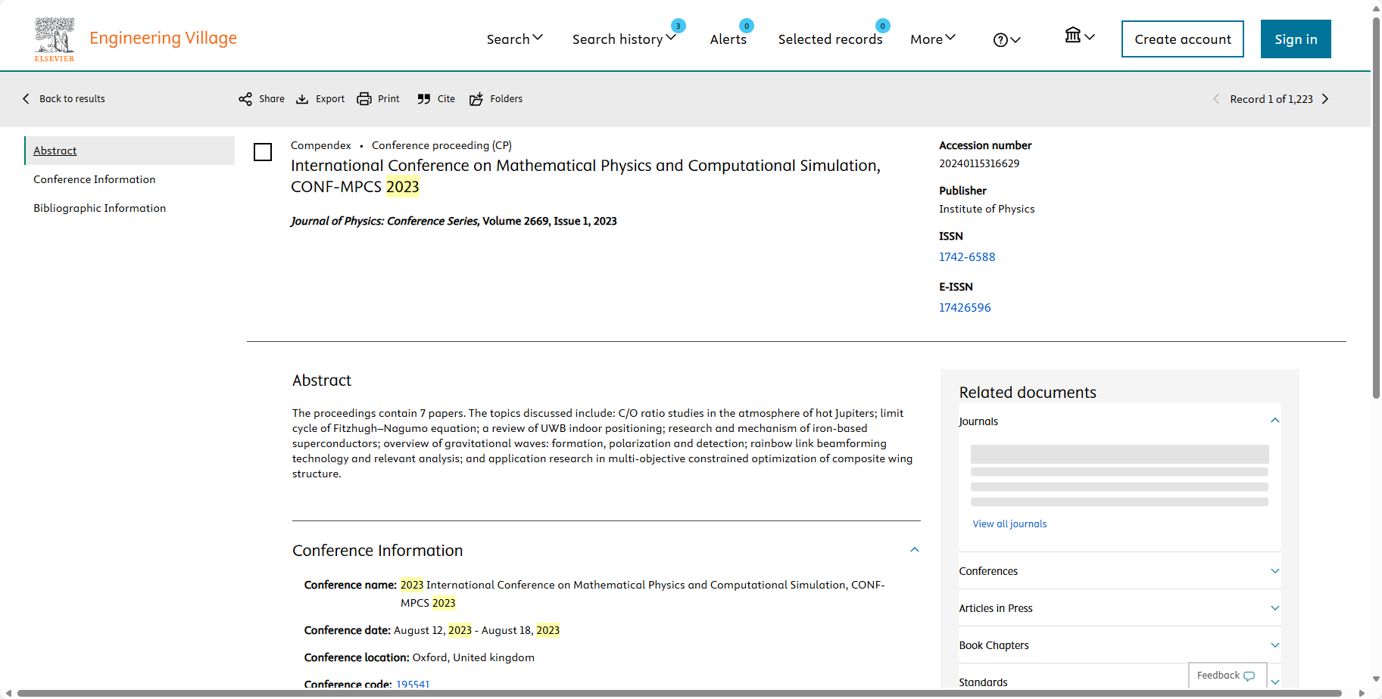Screen dimensions: 1382x699
Task: Click the Print icon
Action: pos(364,99)
